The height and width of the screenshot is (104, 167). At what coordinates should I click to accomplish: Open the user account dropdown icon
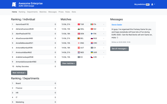click(x=153, y=4)
